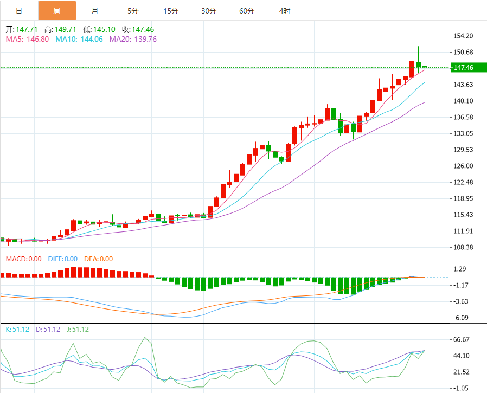This screenshot has height=393, width=487.
Task: Click the DIFF: 0.00 indicator label
Action: 63,259
